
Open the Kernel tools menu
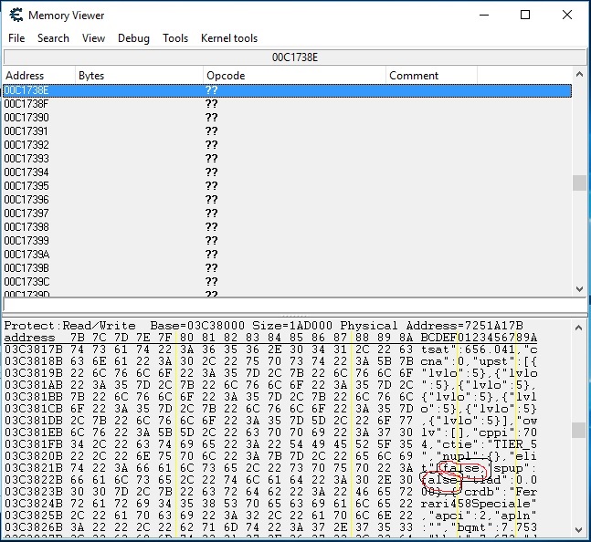pos(229,38)
